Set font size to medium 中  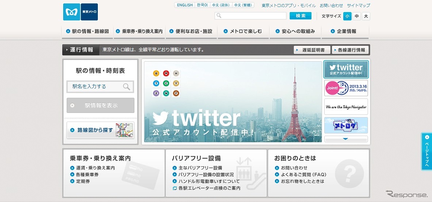356,16
